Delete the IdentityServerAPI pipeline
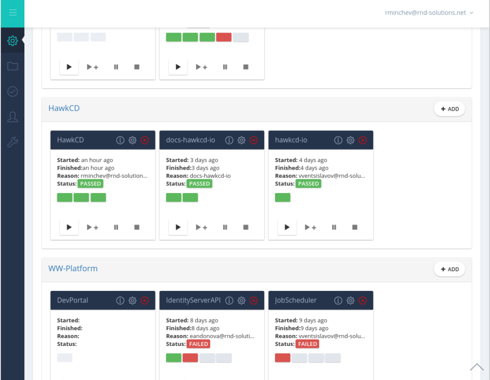The width and height of the screenshot is (490, 380). tap(254, 300)
